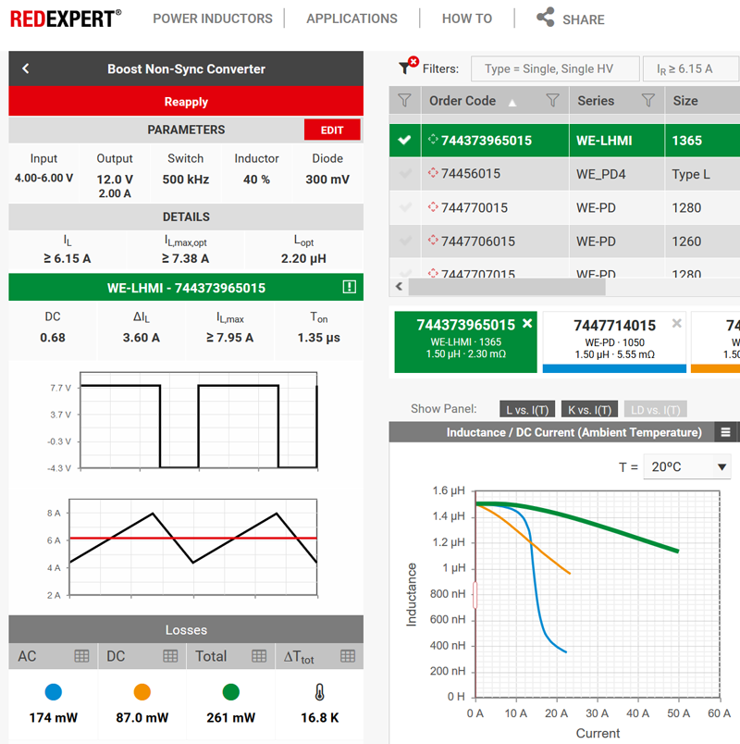
Task: Open the Applications menu
Action: pyautogui.click(x=351, y=19)
